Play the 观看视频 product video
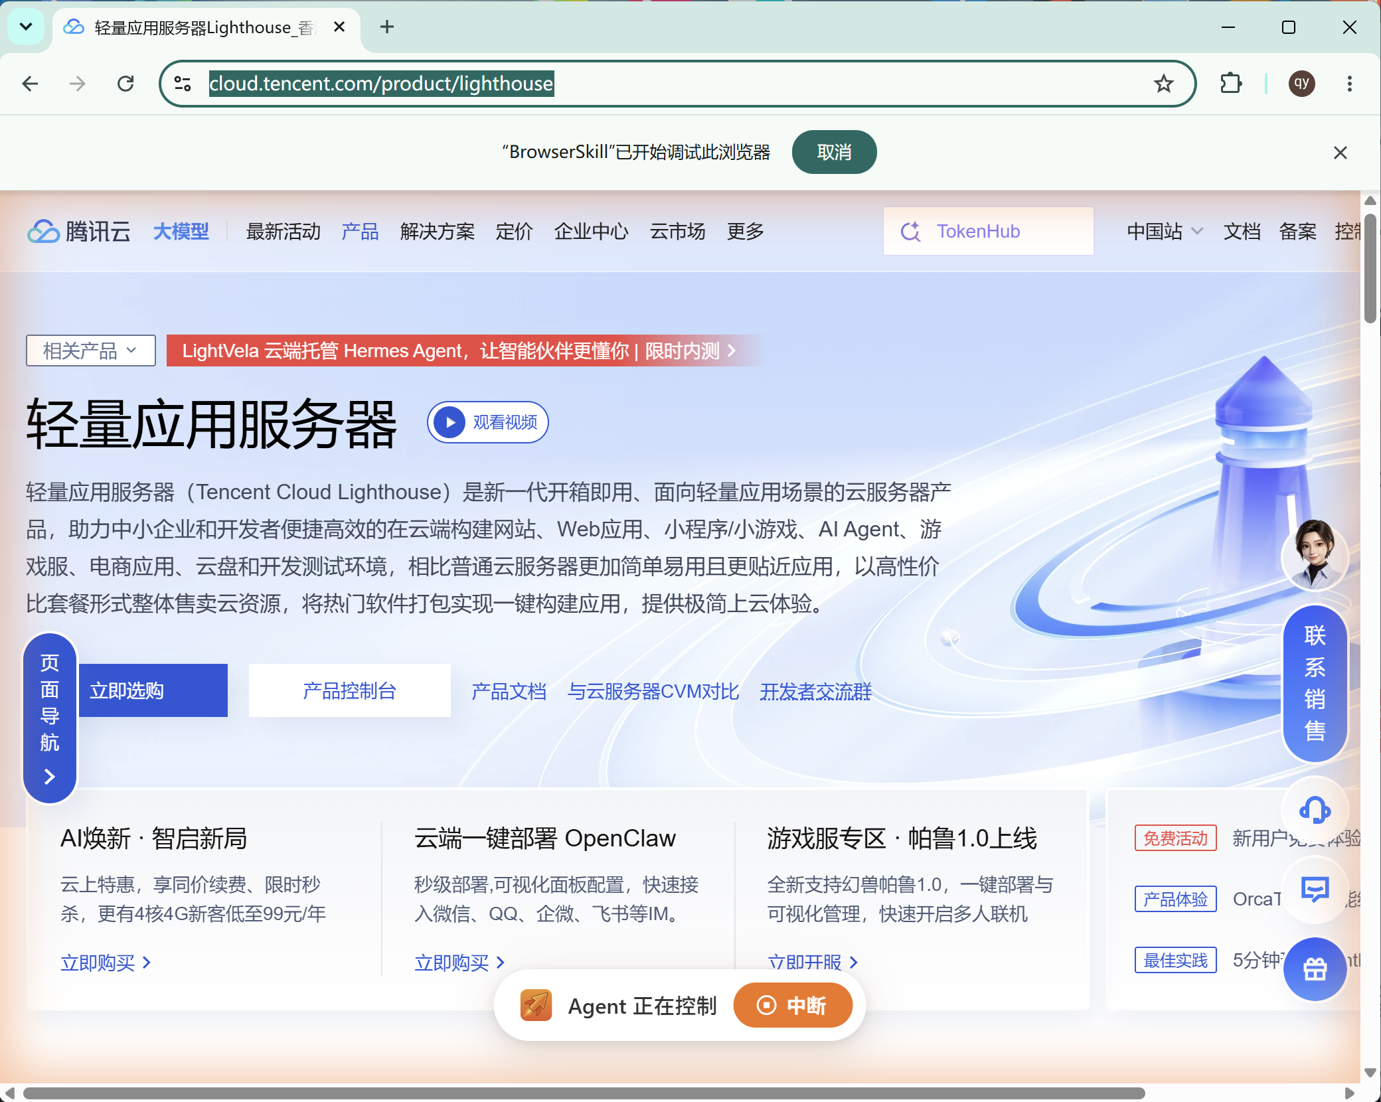The height and width of the screenshot is (1102, 1381). [488, 422]
